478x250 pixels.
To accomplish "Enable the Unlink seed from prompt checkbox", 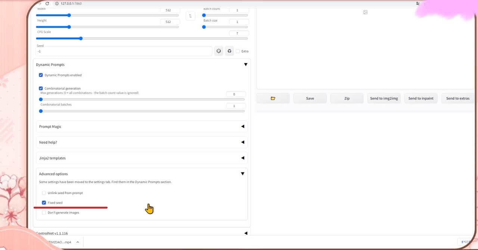I will 44,193.
